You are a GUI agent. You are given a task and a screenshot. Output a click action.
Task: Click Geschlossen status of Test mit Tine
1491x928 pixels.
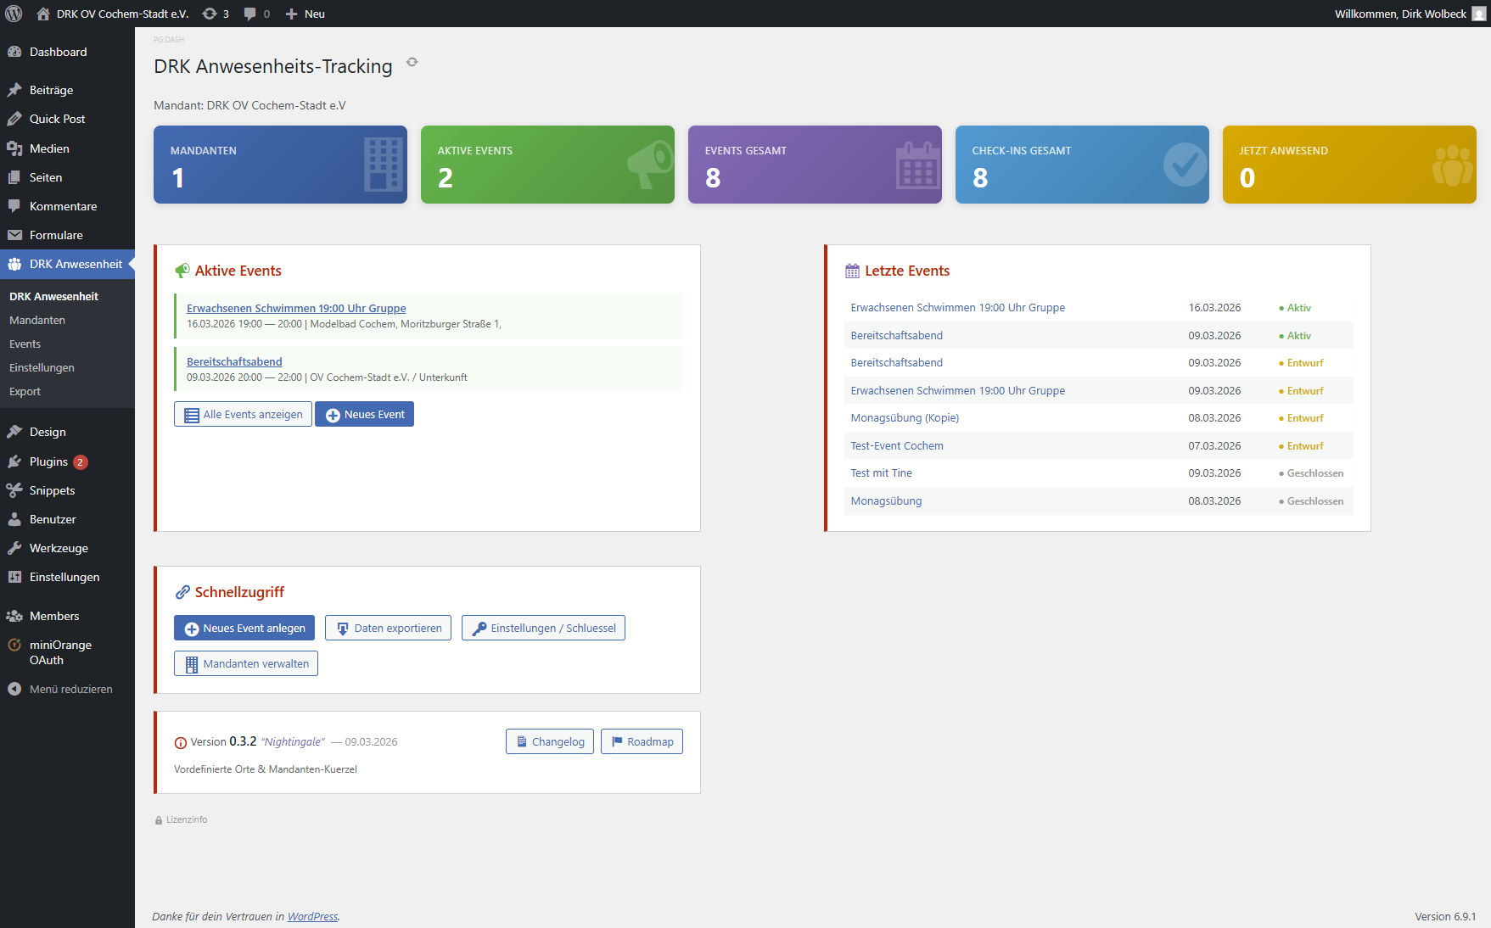pos(1311,473)
